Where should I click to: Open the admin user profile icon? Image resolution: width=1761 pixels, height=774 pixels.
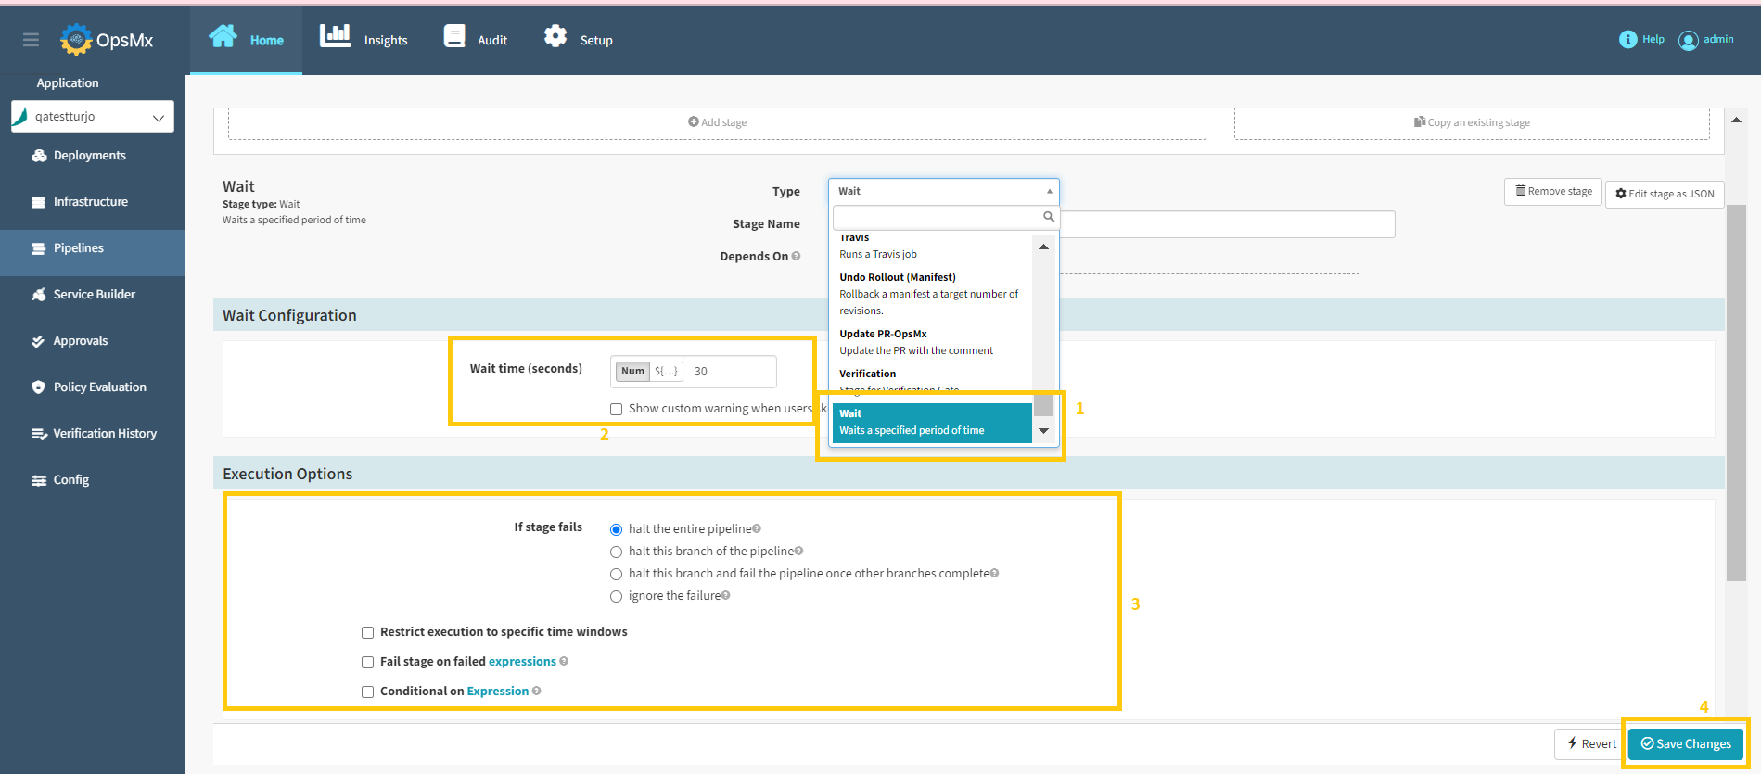point(1688,40)
